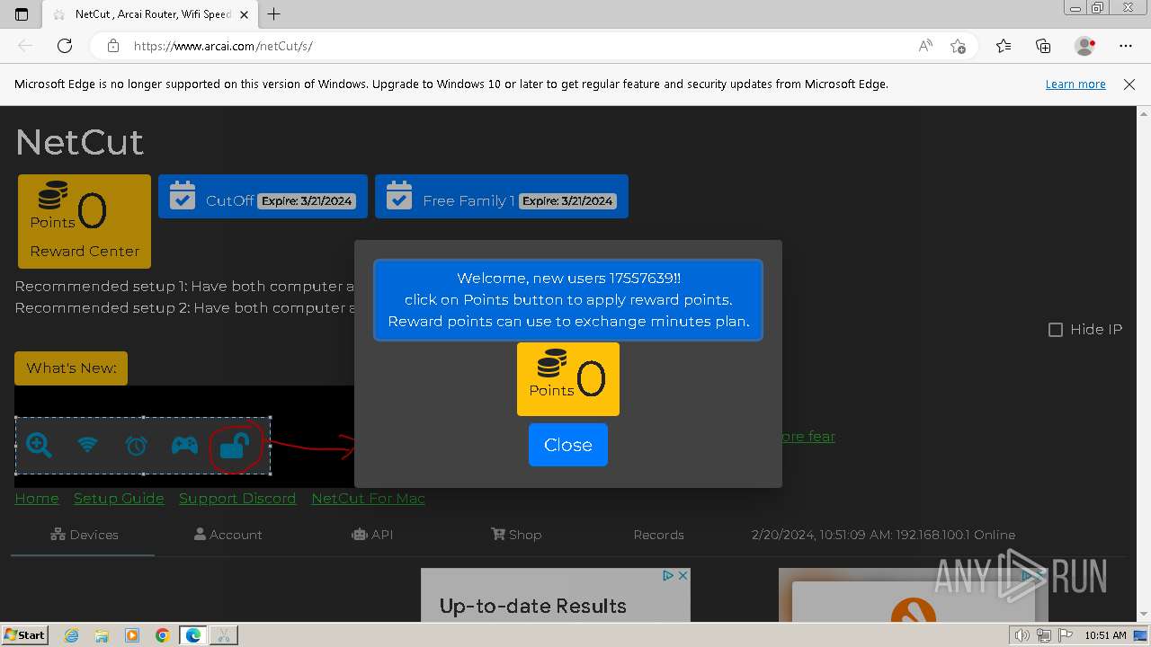The image size is (1151, 647).
Task: Close the NetCut browser tab
Action: [x=244, y=14]
